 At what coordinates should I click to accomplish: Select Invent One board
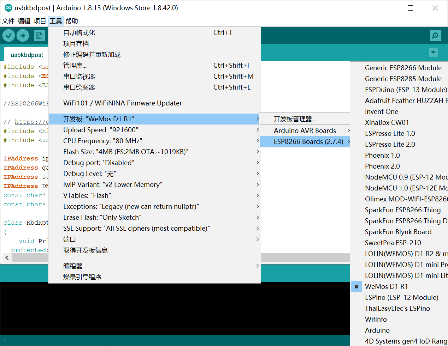click(x=399, y=111)
